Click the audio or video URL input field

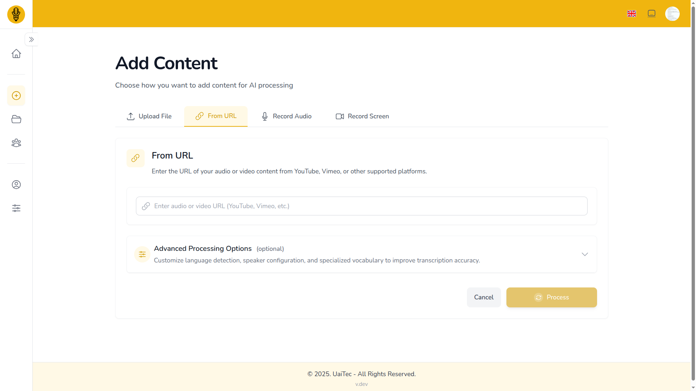(361, 206)
